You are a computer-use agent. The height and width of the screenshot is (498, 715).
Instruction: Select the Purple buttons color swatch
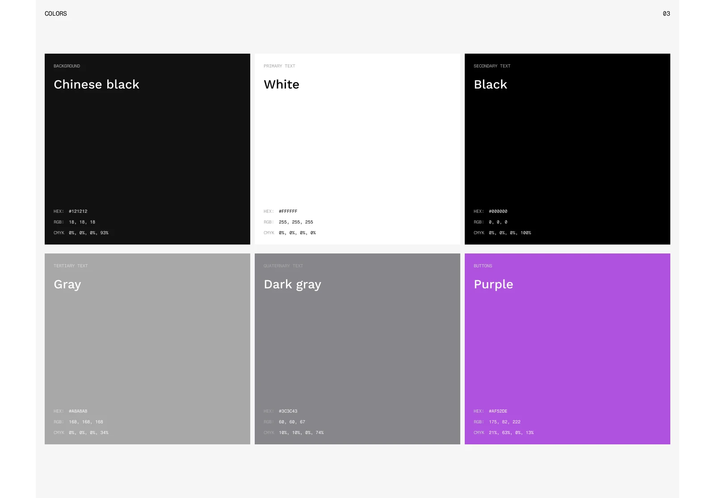tap(567, 349)
